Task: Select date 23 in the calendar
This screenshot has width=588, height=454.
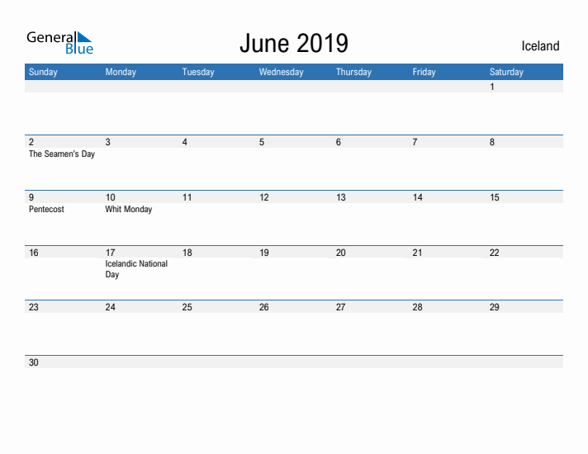Action: [33, 307]
